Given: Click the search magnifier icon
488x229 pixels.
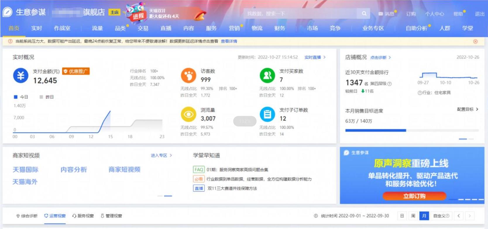Looking at the screenshot, I should [364, 13].
